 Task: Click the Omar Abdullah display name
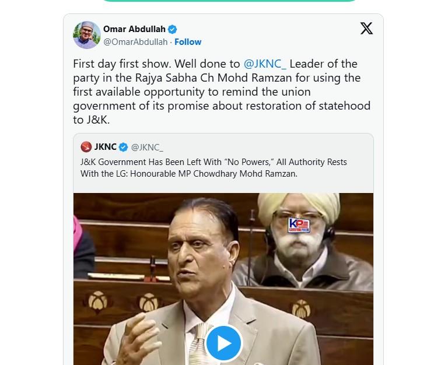pos(134,29)
